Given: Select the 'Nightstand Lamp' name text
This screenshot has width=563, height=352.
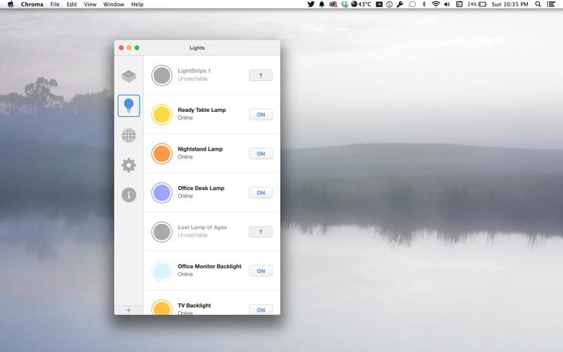Looking at the screenshot, I should pyautogui.click(x=200, y=149).
